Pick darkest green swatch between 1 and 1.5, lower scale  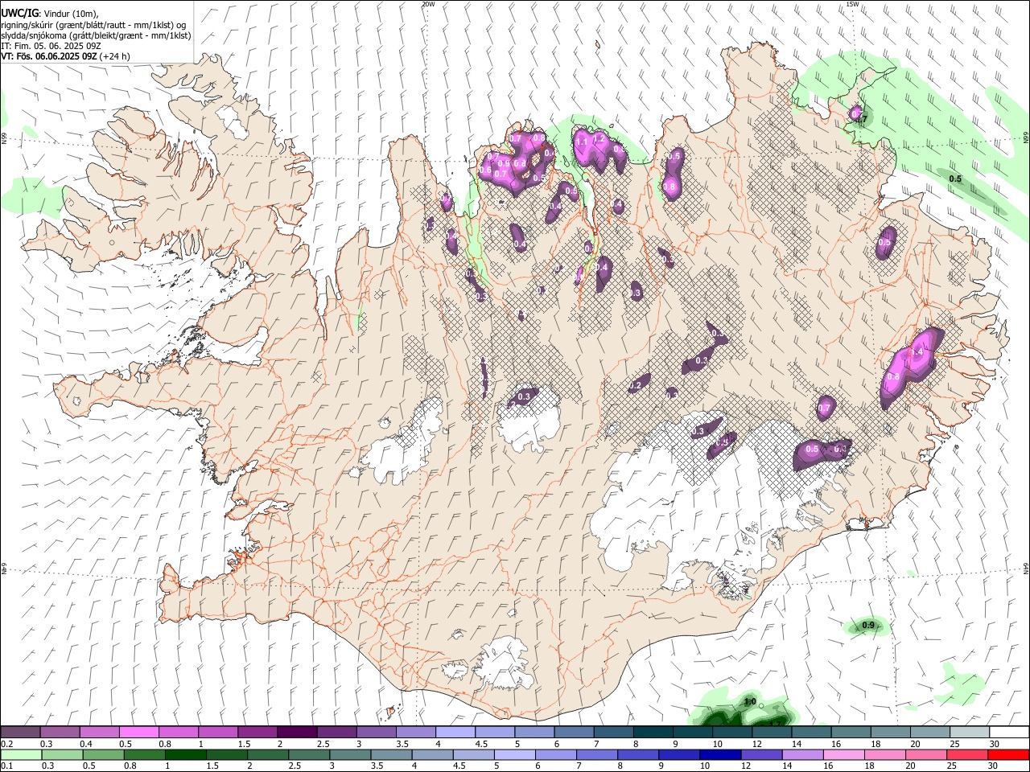coord(185,755)
